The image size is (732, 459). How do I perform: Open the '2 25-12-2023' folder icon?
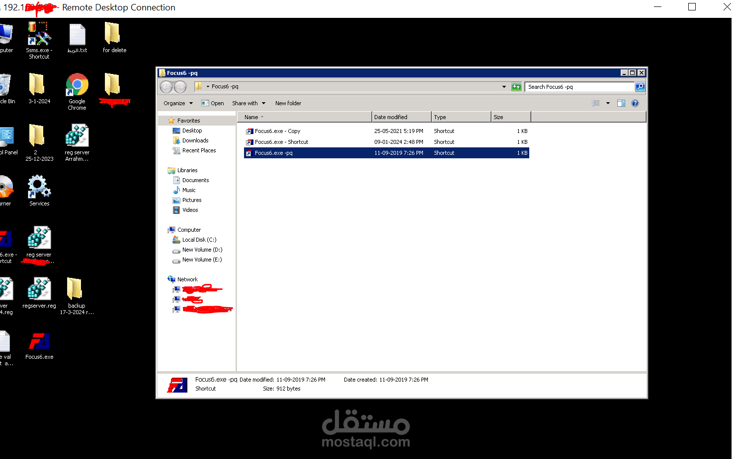(x=39, y=142)
